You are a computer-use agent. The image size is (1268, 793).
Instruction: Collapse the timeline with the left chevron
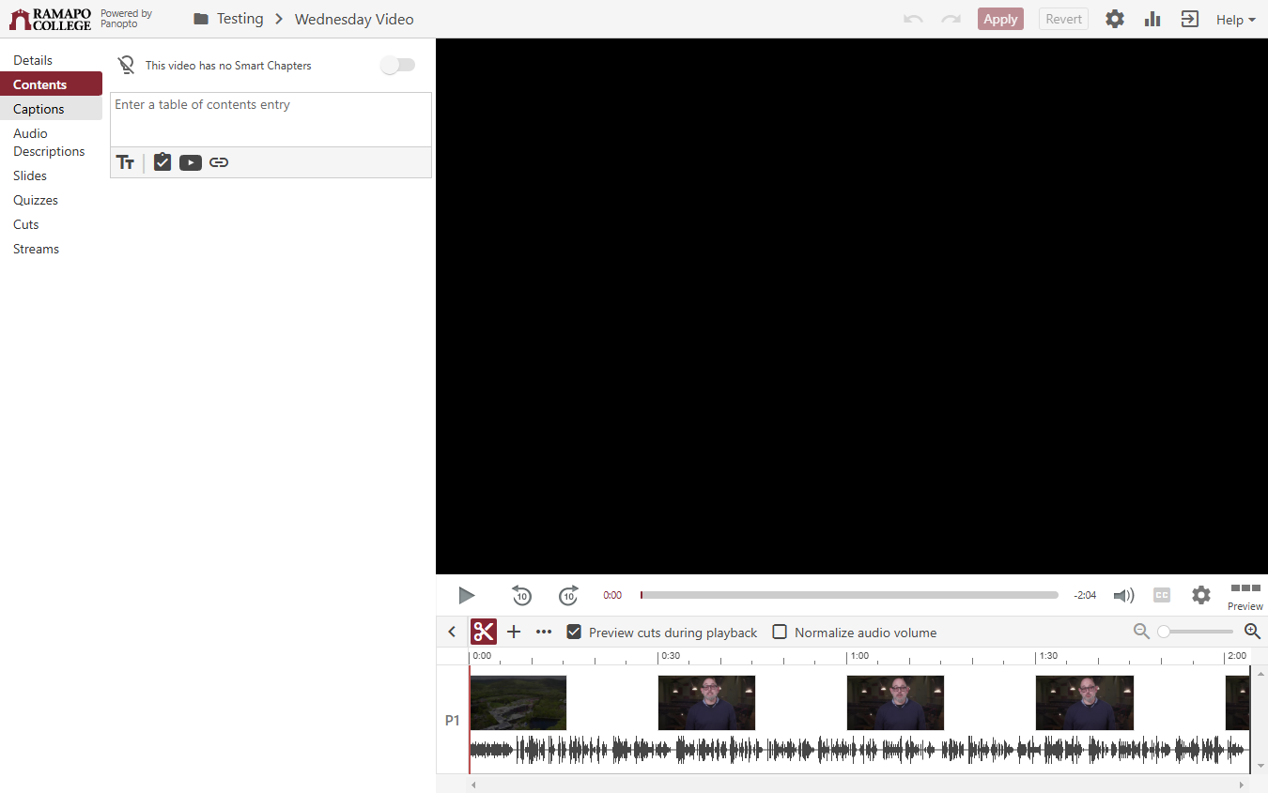tap(452, 632)
